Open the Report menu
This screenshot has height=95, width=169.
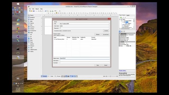(37, 9)
